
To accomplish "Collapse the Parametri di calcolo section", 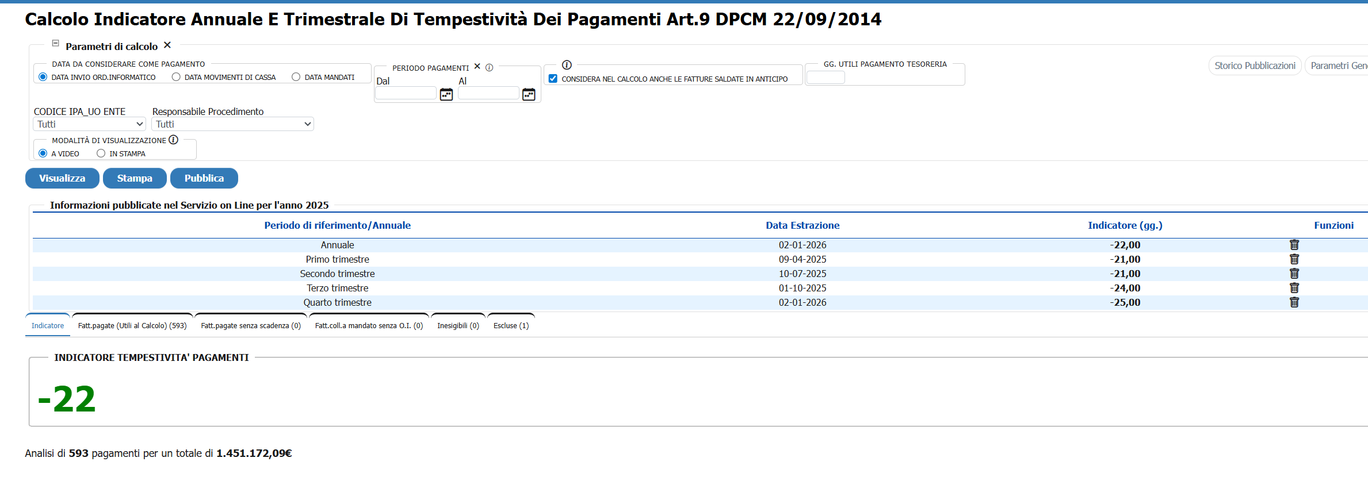I will (x=56, y=43).
